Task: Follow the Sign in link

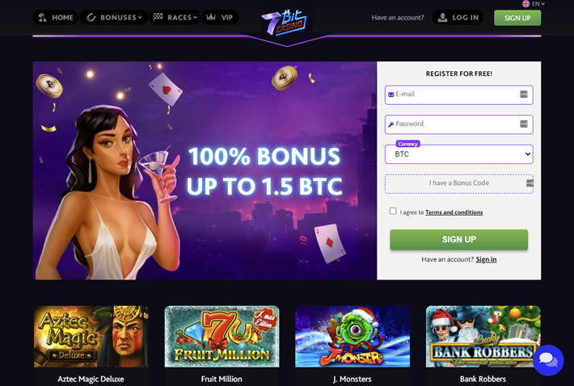Action: (486, 259)
